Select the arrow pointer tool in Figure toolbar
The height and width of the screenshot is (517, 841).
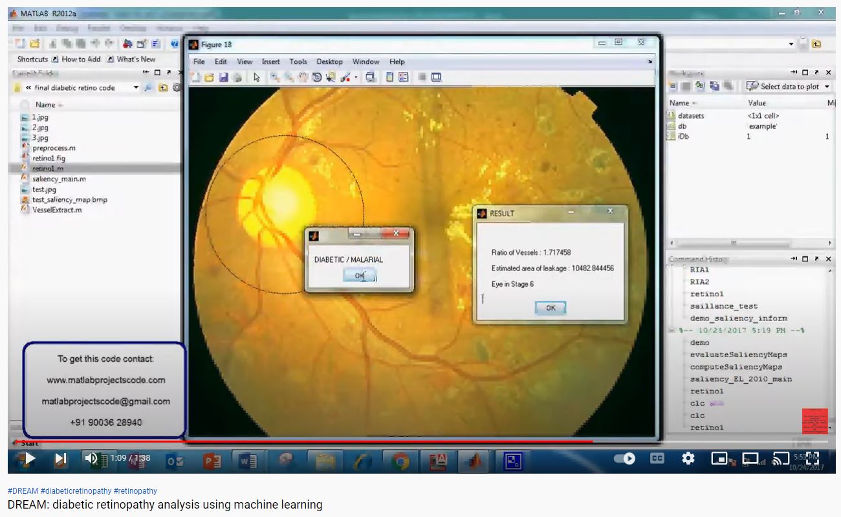coord(256,78)
